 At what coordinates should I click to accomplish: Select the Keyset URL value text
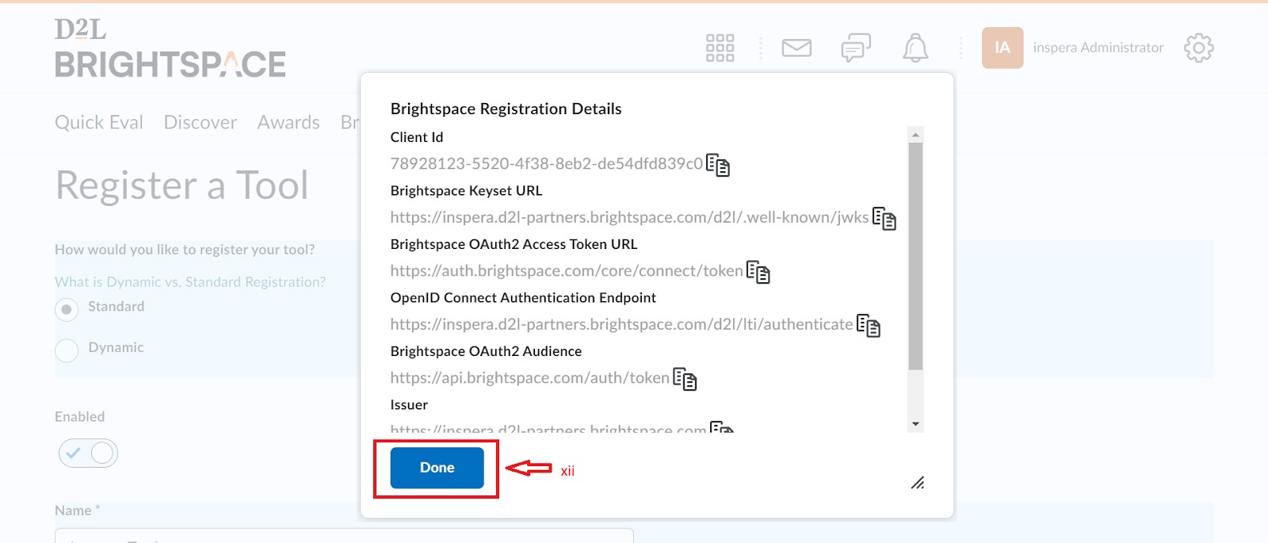click(629, 217)
